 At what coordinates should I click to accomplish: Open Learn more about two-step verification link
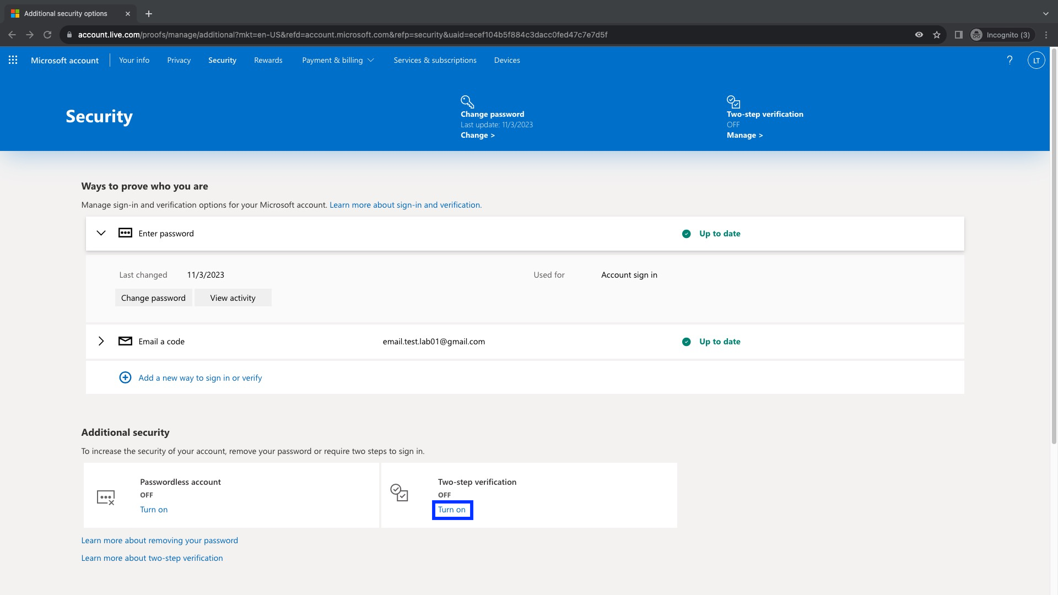[152, 558]
